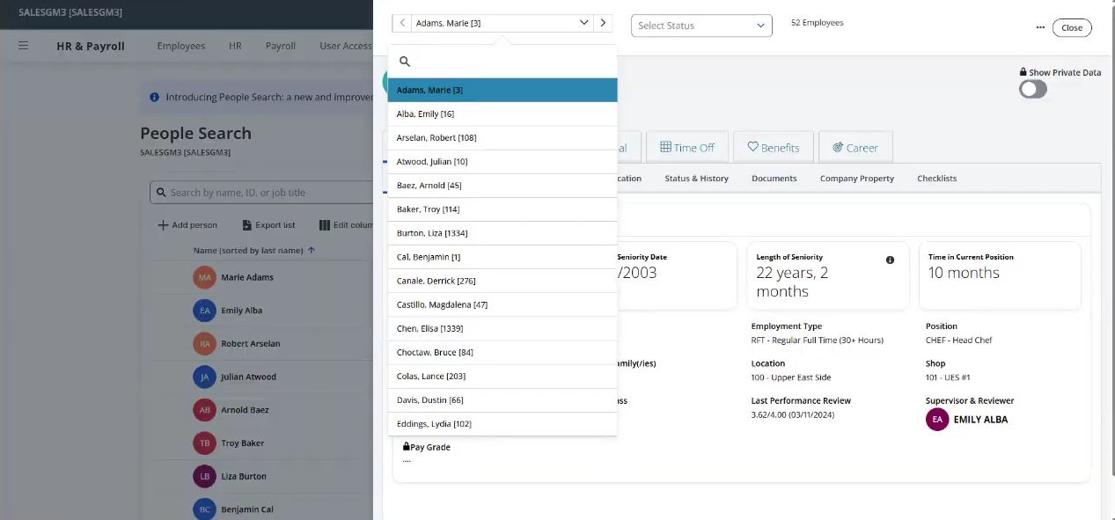Open the hamburger navigation menu

24,46
